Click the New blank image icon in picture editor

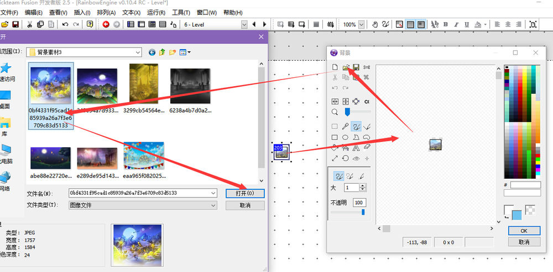click(x=335, y=67)
